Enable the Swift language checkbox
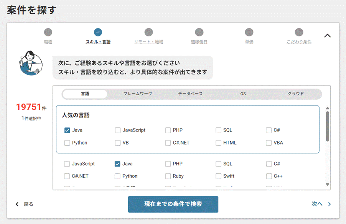The width and height of the screenshot is (346, 224). coord(218,176)
